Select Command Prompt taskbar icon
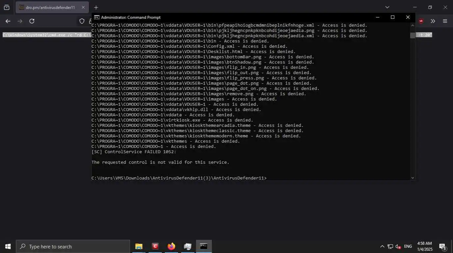453x253 pixels. pos(204,246)
